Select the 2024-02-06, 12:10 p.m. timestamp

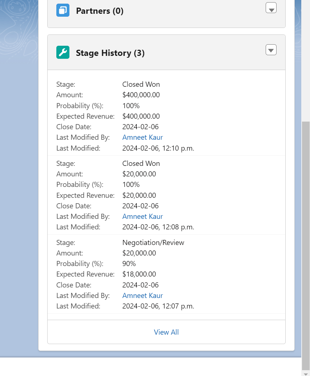click(x=158, y=148)
